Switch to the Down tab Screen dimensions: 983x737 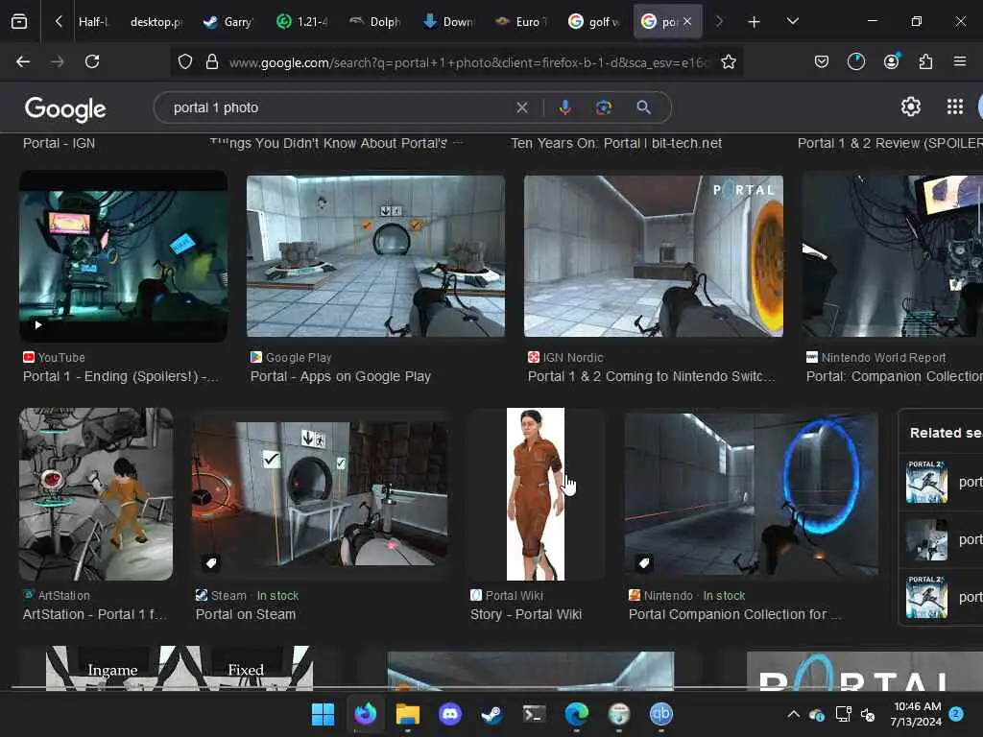(x=449, y=22)
